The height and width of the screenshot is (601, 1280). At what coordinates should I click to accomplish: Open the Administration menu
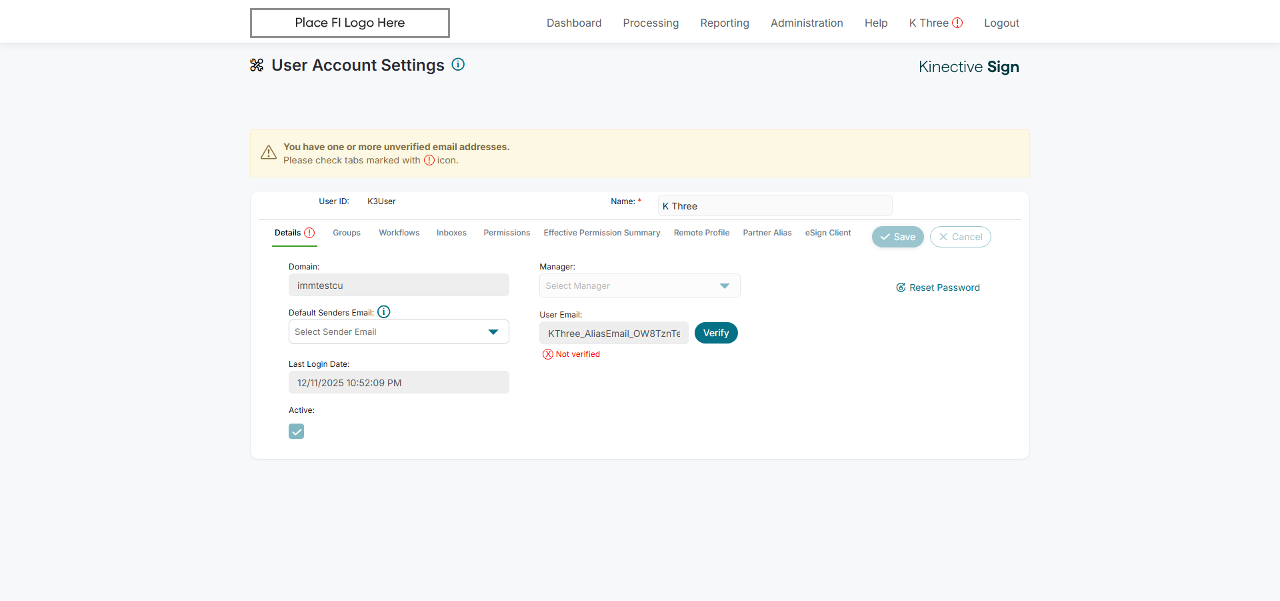[x=807, y=23]
